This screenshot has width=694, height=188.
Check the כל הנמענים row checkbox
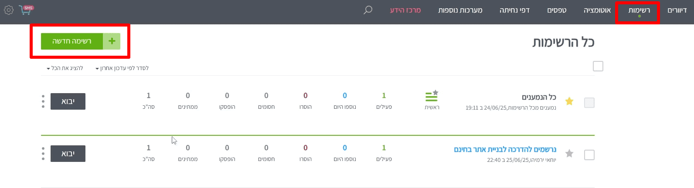click(x=589, y=103)
